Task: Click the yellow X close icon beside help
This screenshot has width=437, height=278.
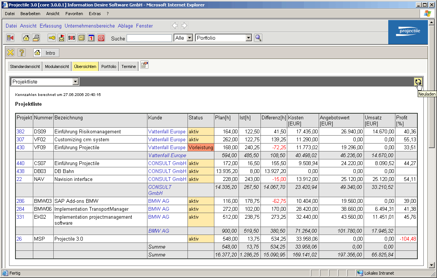Action: [11, 53]
